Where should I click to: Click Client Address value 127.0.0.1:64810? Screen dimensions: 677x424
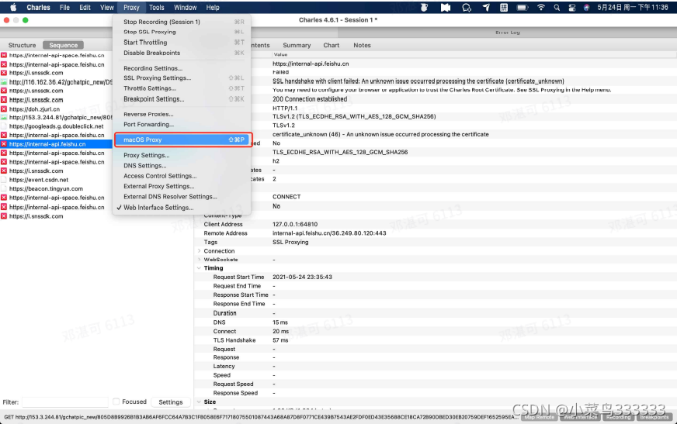click(295, 224)
